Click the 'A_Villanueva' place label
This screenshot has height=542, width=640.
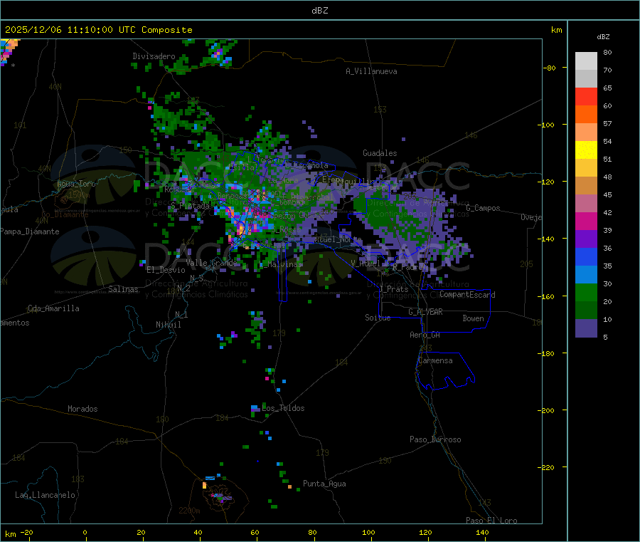click(x=371, y=71)
